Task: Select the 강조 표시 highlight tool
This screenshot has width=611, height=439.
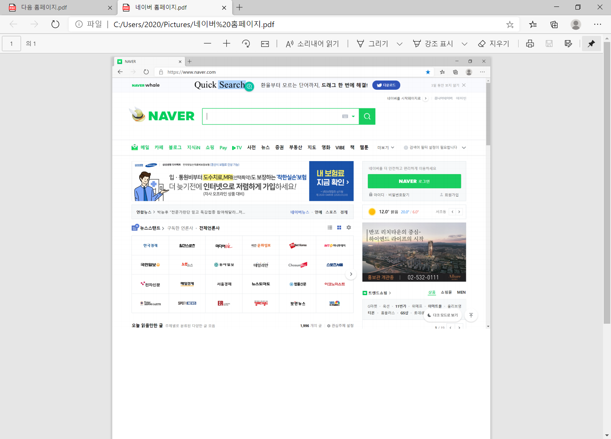Action: pyautogui.click(x=433, y=44)
